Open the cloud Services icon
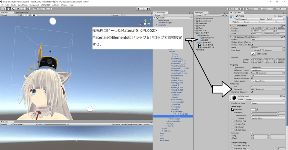 (x=242, y=9)
